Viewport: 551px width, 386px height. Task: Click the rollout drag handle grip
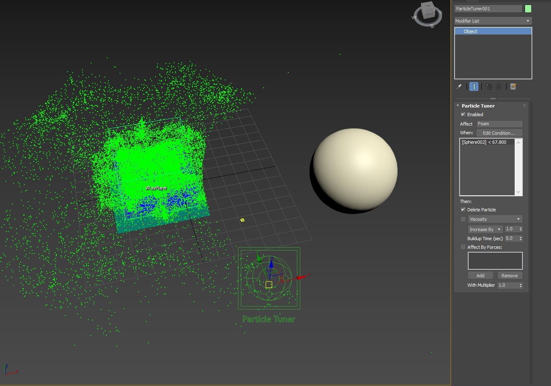tap(525, 105)
